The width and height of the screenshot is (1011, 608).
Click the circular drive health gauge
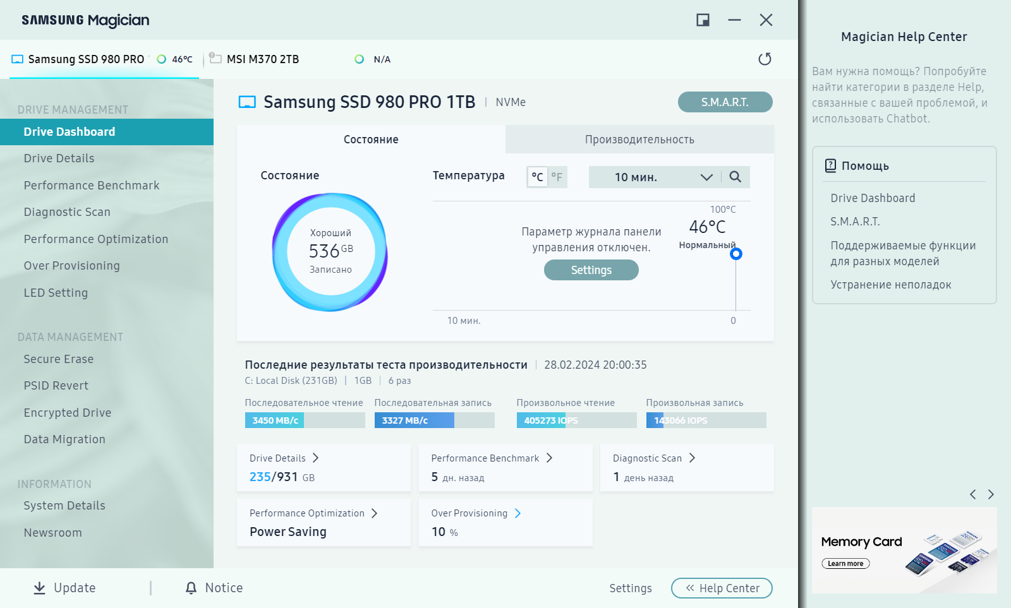click(x=330, y=252)
